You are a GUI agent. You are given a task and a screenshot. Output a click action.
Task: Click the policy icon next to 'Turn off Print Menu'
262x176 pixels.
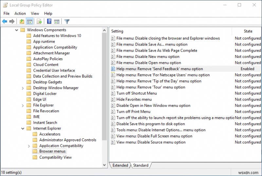point(113,112)
